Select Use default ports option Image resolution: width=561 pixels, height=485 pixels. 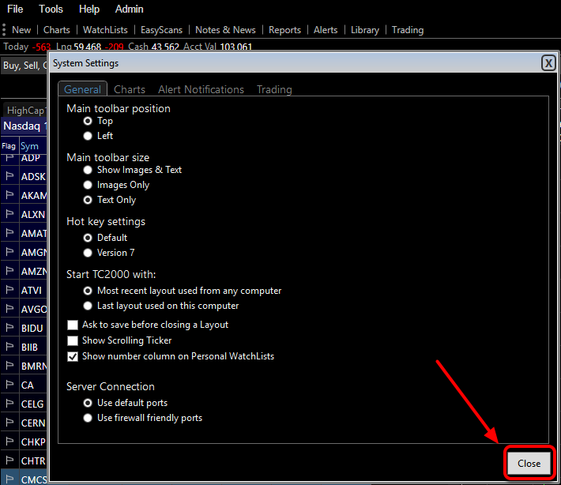[88, 403]
